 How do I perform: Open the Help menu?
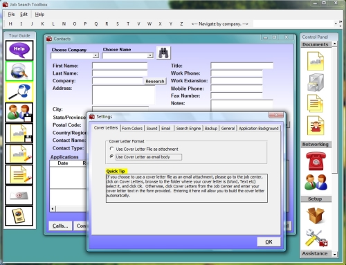click(x=39, y=15)
